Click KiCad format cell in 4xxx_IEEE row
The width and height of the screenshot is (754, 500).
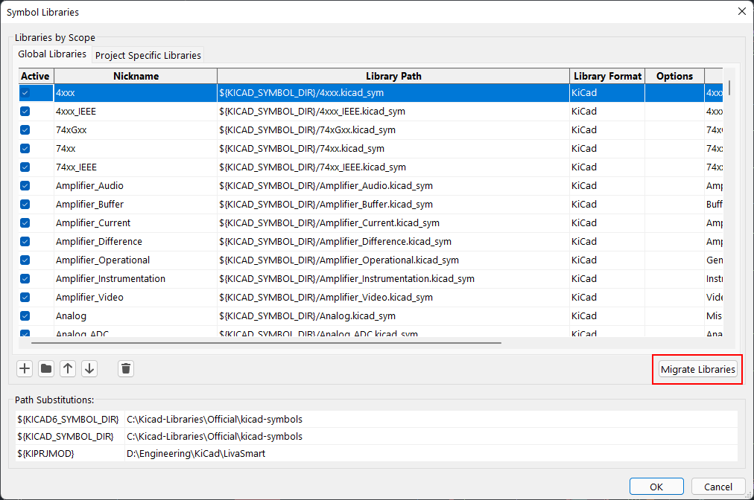[x=607, y=112]
